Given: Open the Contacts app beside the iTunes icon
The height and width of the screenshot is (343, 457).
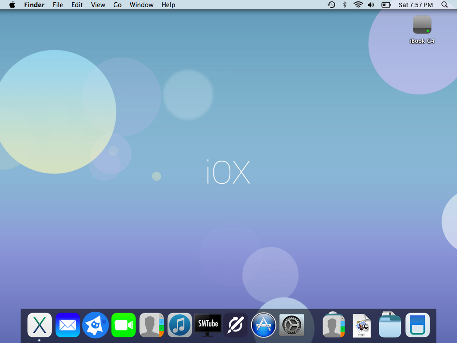Looking at the screenshot, I should click(x=152, y=325).
